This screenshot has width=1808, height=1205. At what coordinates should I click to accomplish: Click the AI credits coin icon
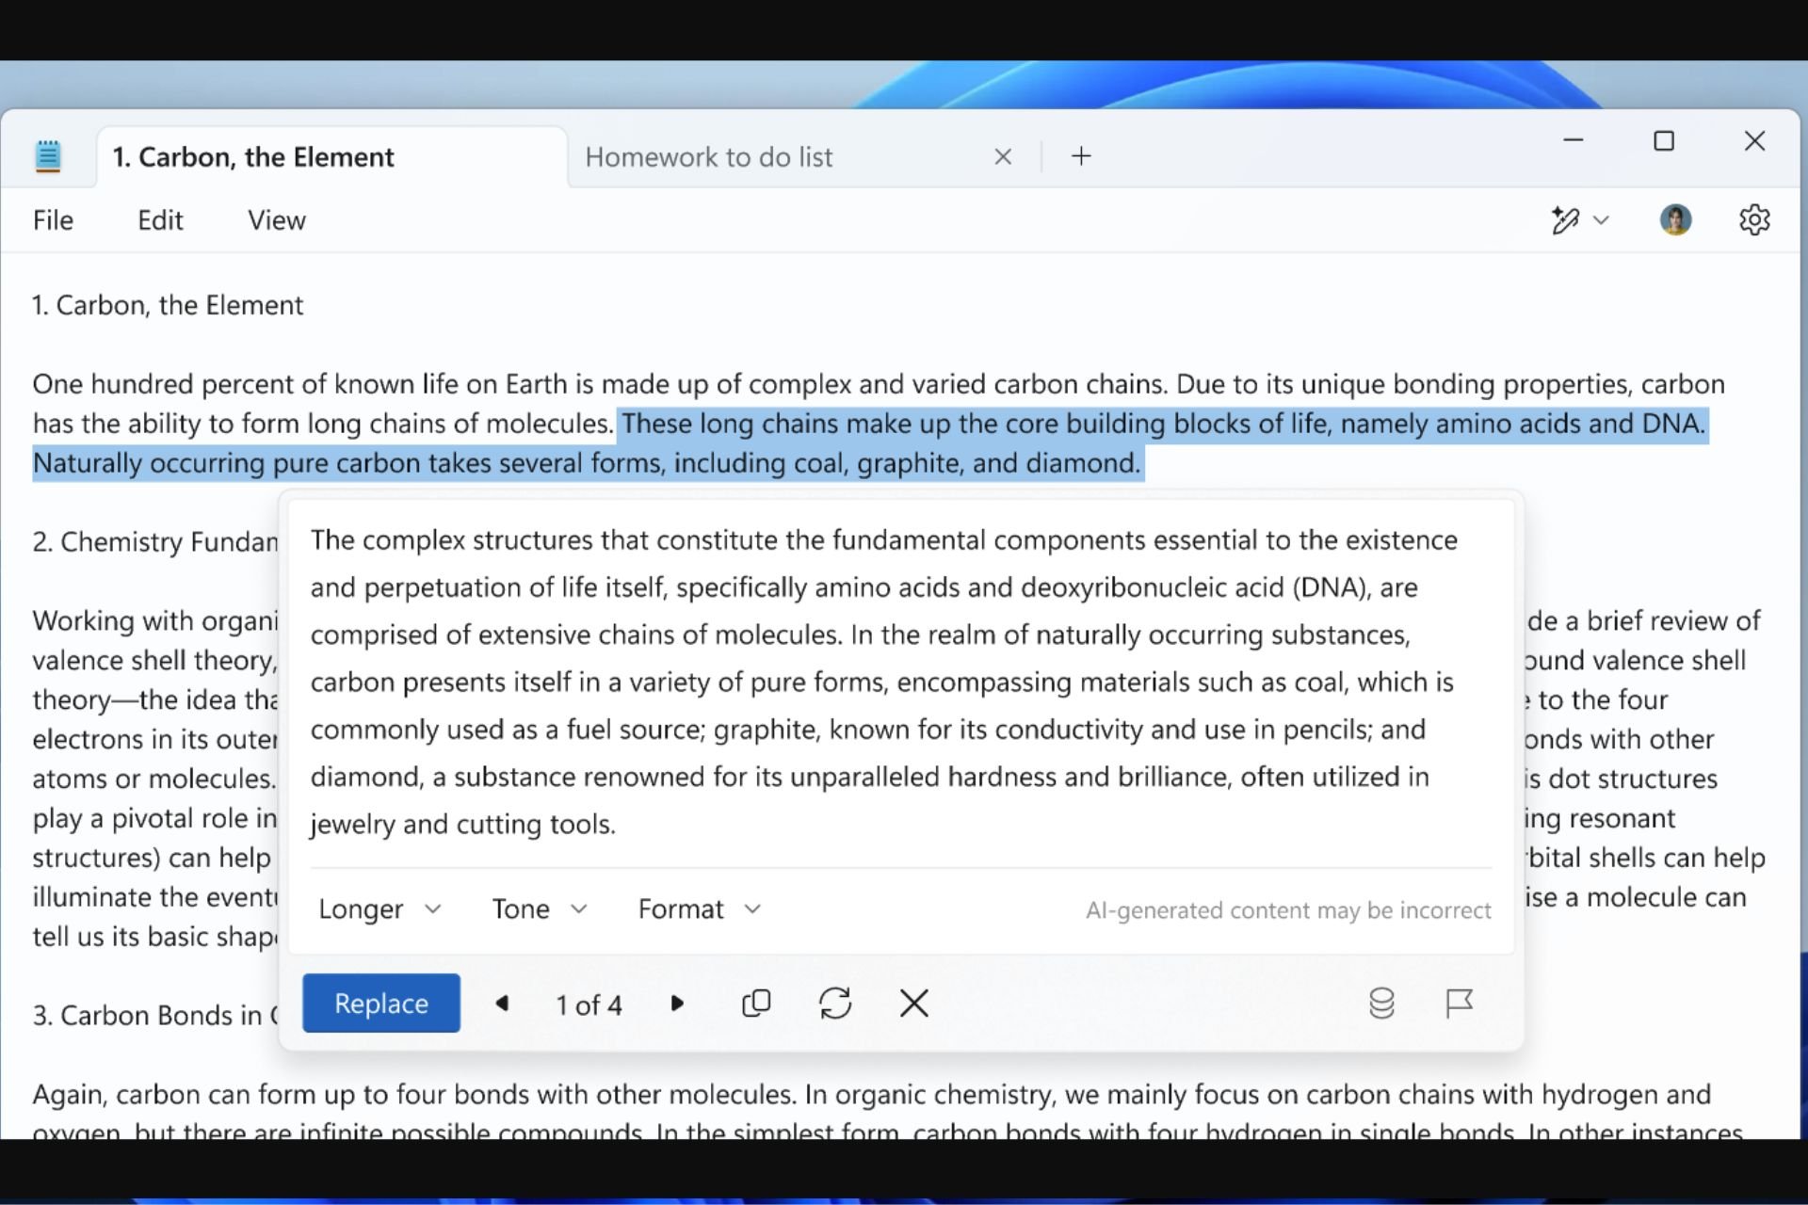click(1381, 1004)
